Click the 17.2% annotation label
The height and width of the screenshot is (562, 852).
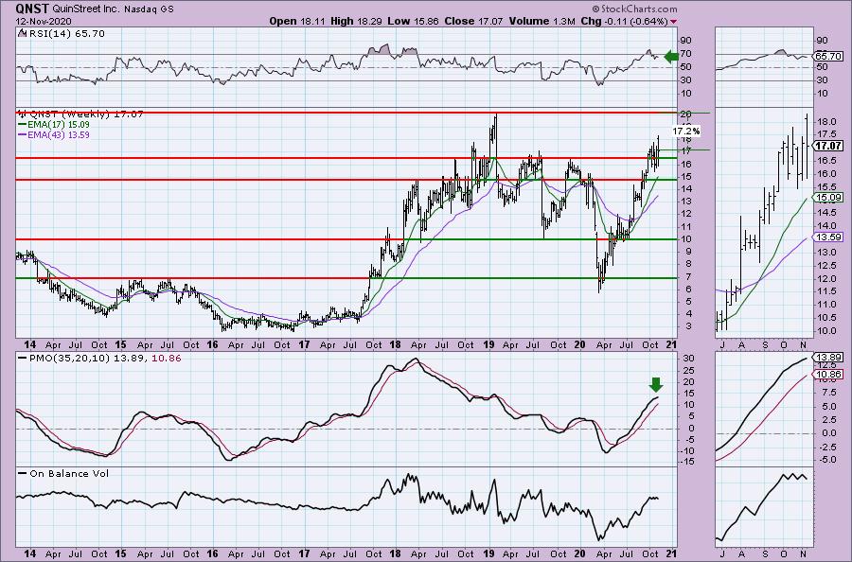685,132
